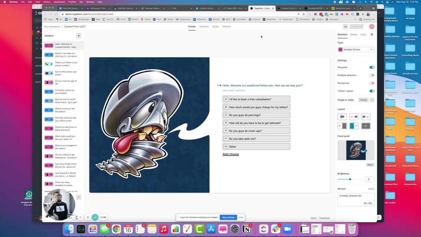Image resolution: width=421 pixels, height=237 pixels.
Task: Click the focal point image thumbnail
Action: click(356, 150)
